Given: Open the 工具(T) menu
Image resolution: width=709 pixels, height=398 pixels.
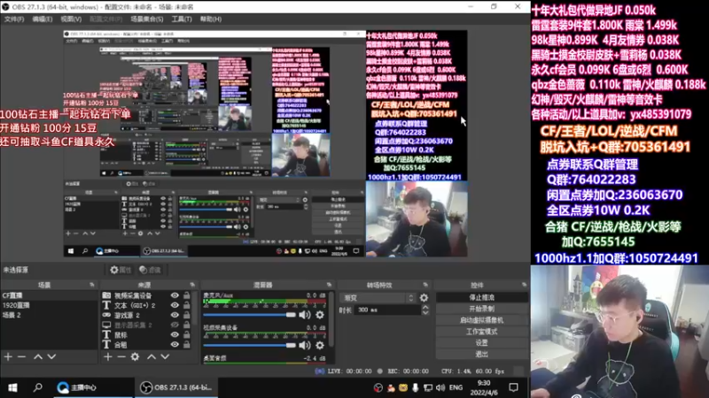Looking at the screenshot, I should point(182,19).
